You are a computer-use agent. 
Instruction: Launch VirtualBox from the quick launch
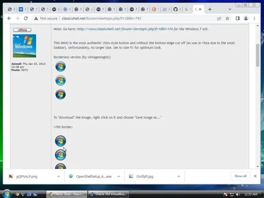coord(23,194)
